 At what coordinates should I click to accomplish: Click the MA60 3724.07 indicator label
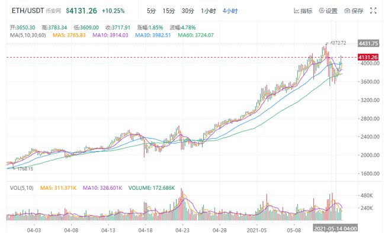coord(195,35)
